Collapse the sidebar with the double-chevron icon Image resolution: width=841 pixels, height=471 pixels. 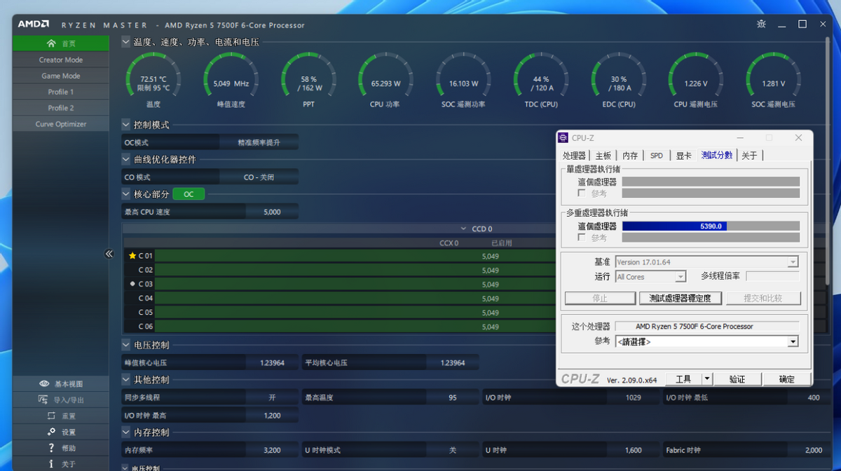pos(109,254)
